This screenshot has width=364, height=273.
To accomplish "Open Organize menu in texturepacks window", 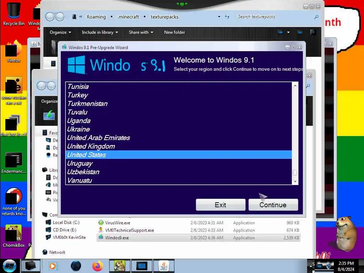I will [x=60, y=32].
